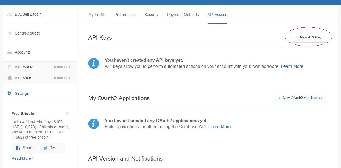
Task: Click the info icon beside OAuth2 message
Action: pos(94,124)
